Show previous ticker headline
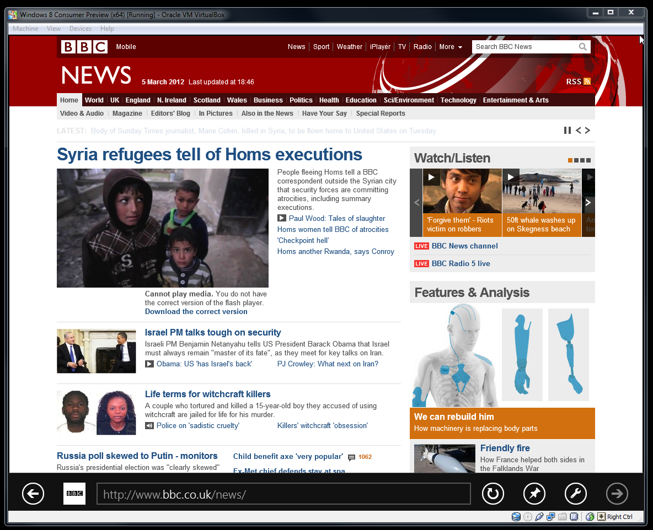 tap(578, 130)
